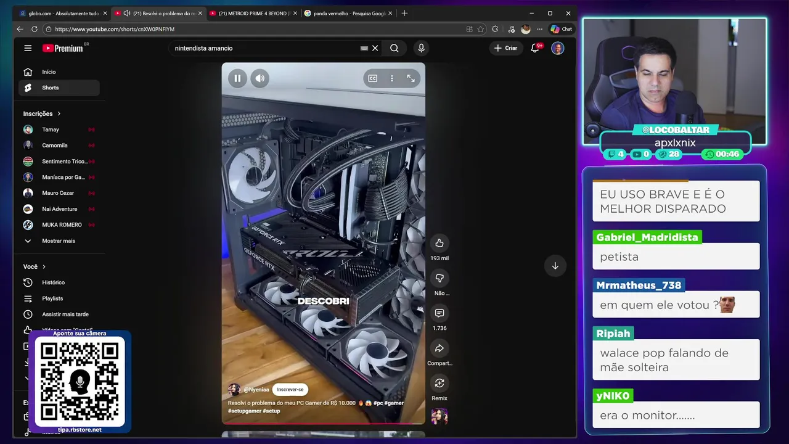This screenshot has width=789, height=444.
Task: Open the Camomila subscription channel
Action: pyautogui.click(x=59, y=146)
